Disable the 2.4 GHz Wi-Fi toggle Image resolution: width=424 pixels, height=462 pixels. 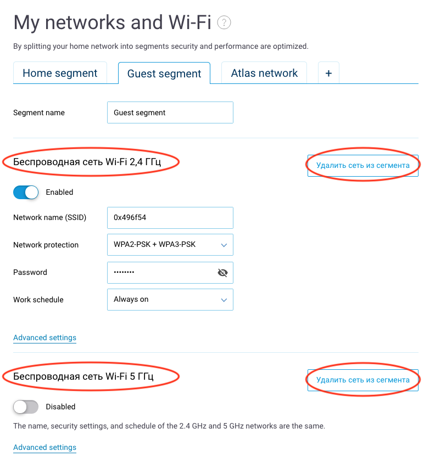(x=26, y=193)
